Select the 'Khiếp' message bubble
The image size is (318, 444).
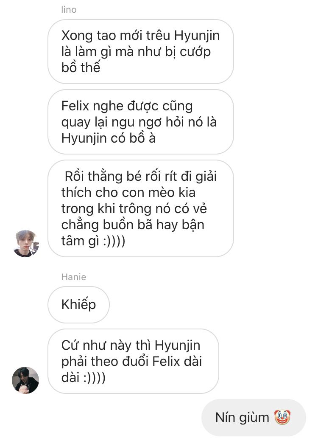(78, 305)
